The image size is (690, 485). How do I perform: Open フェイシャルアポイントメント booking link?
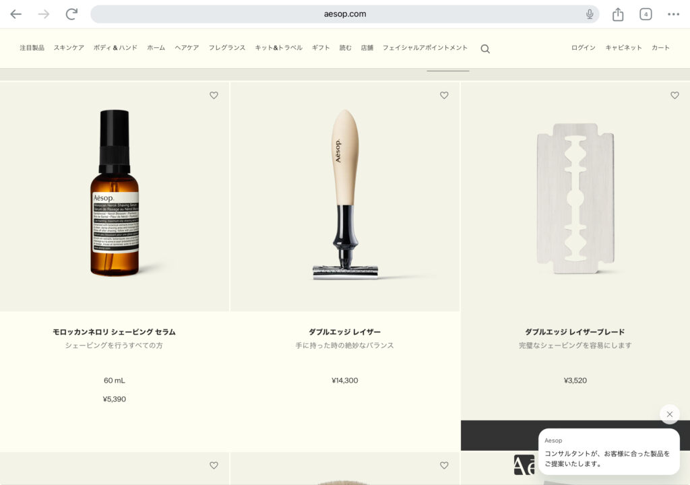(x=425, y=48)
